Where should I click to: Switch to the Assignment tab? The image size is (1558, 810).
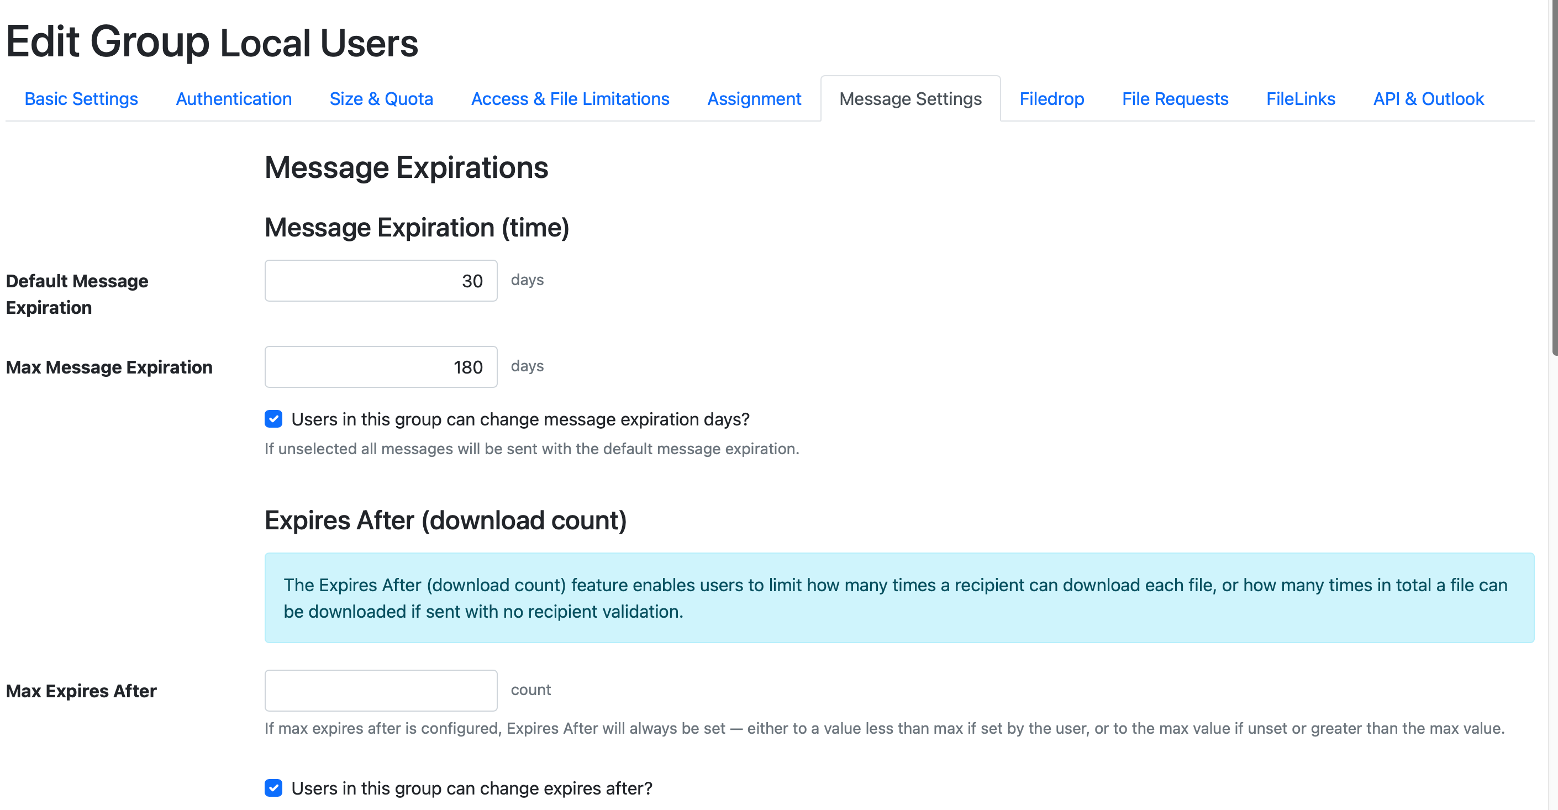click(x=754, y=98)
